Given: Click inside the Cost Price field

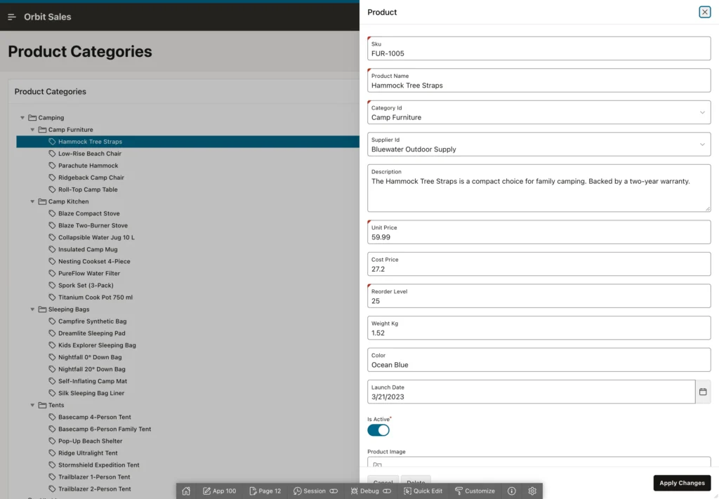Looking at the screenshot, I should tap(539, 265).
